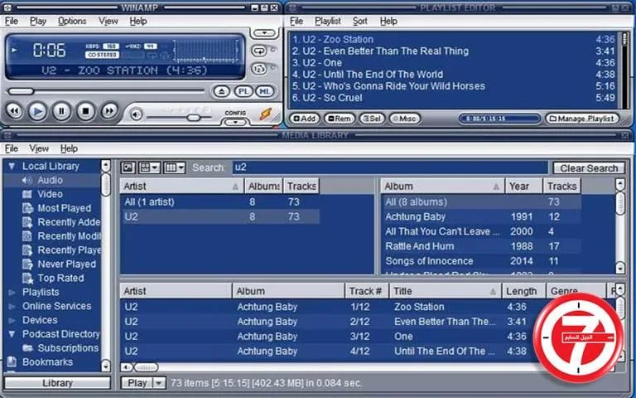Click the album list scrollbar down arrow
The height and width of the screenshot is (398, 636).
point(619,268)
